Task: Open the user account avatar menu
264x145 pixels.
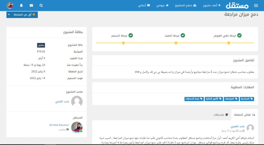Action: [10, 5]
